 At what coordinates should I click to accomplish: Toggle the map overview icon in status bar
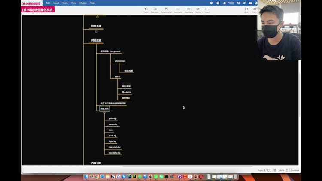click(x=275, y=170)
